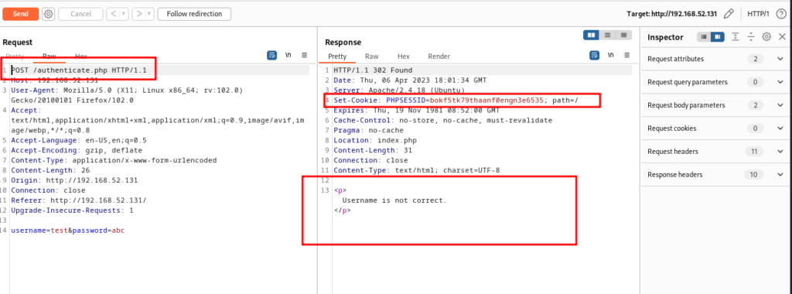The width and height of the screenshot is (792, 294).
Task: Toggle the Request pane's message wrap icon
Action: tap(272, 55)
